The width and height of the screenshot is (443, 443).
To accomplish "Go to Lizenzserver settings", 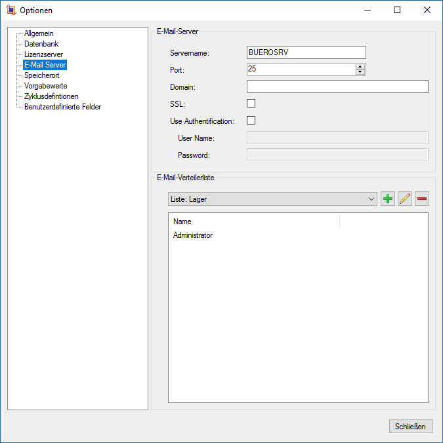I will [43, 54].
